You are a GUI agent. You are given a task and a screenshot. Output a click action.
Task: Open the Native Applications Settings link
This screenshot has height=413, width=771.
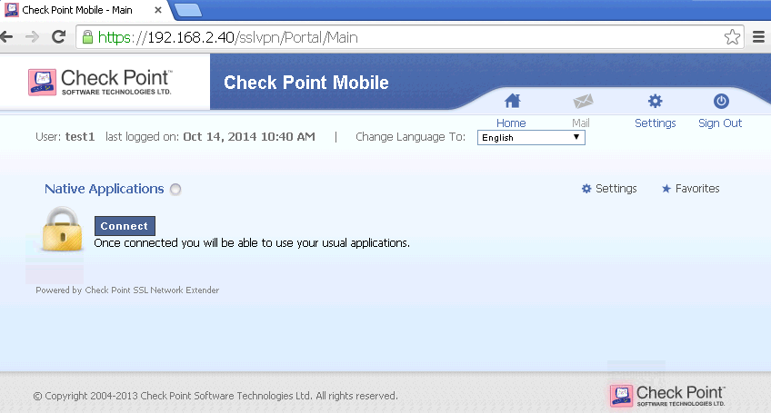click(x=616, y=189)
